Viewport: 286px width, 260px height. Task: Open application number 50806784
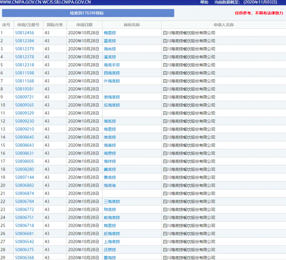coord(25,201)
